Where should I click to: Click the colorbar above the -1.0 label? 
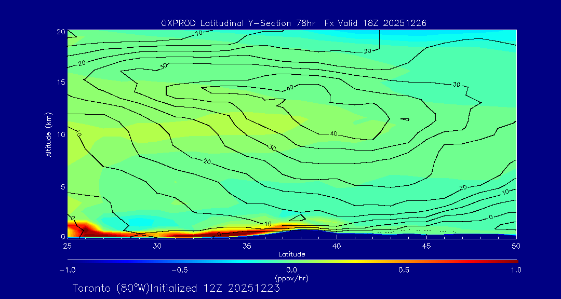click(69, 262)
